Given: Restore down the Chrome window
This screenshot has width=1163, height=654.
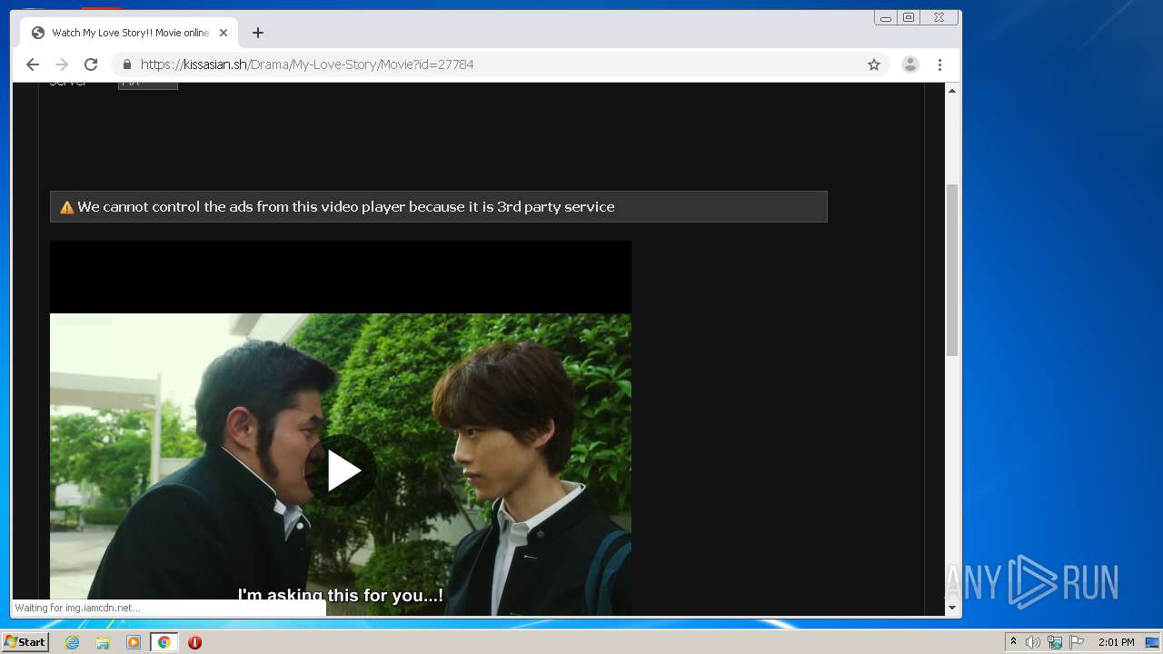Looking at the screenshot, I should [909, 17].
